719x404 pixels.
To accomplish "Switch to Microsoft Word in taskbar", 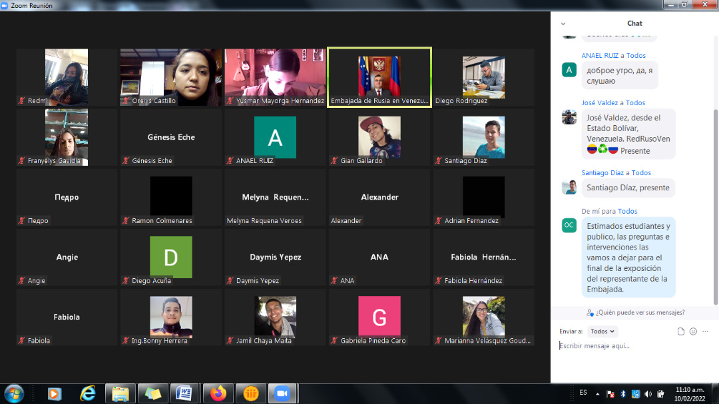I will (184, 394).
